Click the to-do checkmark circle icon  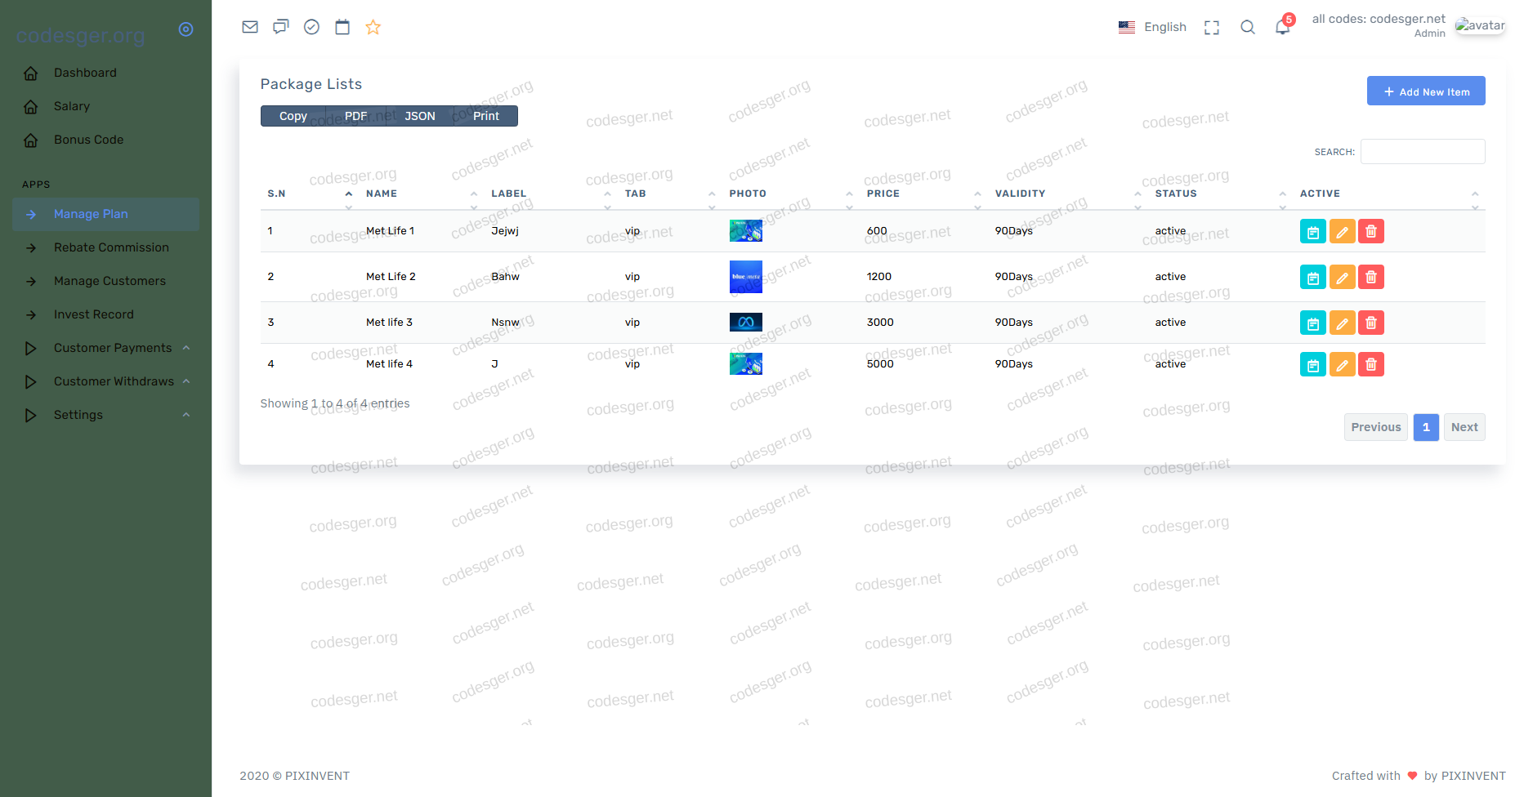point(311,27)
